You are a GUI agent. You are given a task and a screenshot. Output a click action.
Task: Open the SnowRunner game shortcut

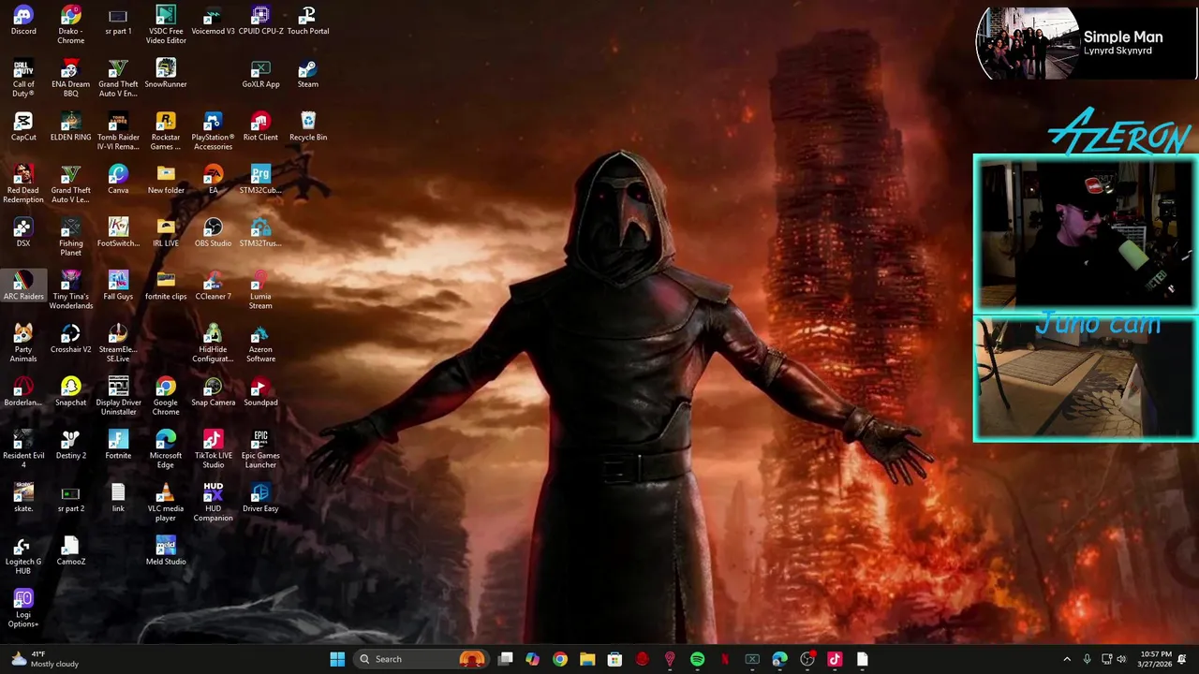166,74
